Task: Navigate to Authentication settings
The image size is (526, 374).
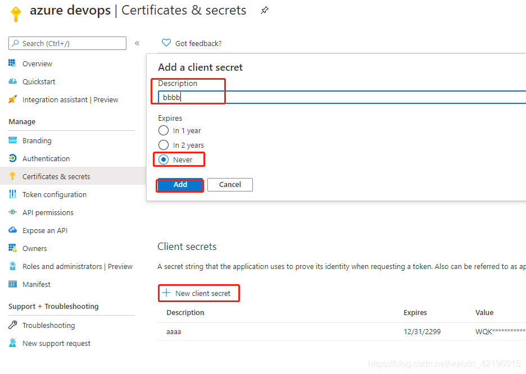Action: [46, 158]
